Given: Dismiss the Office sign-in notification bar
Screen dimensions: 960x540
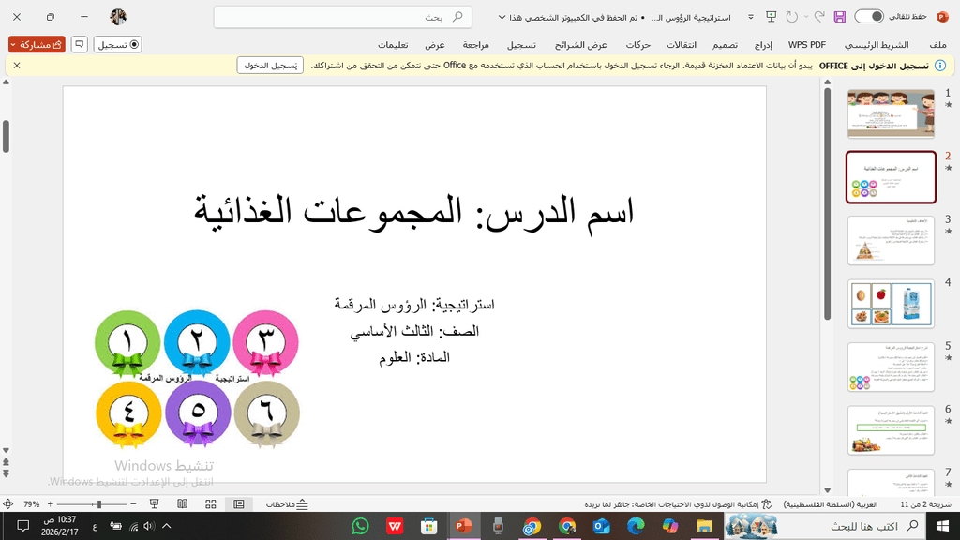Looking at the screenshot, I should tap(17, 66).
